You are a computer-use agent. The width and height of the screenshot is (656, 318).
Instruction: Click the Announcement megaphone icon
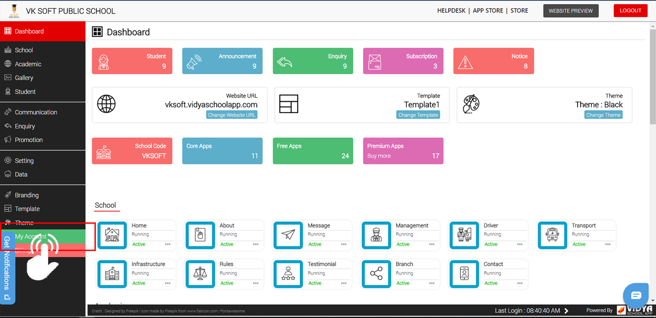point(194,62)
